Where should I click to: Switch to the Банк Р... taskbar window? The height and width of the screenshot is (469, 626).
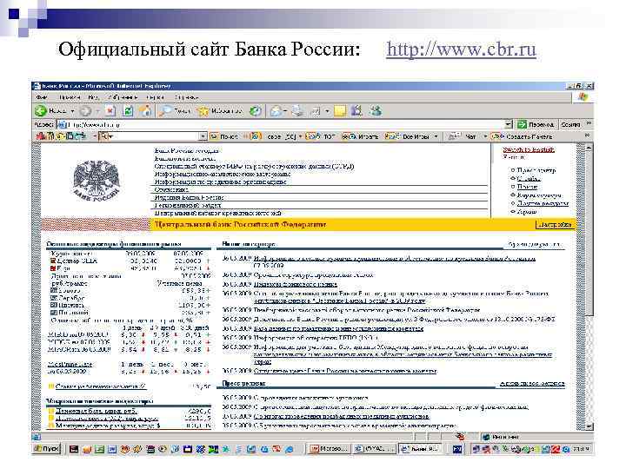[x=421, y=449]
